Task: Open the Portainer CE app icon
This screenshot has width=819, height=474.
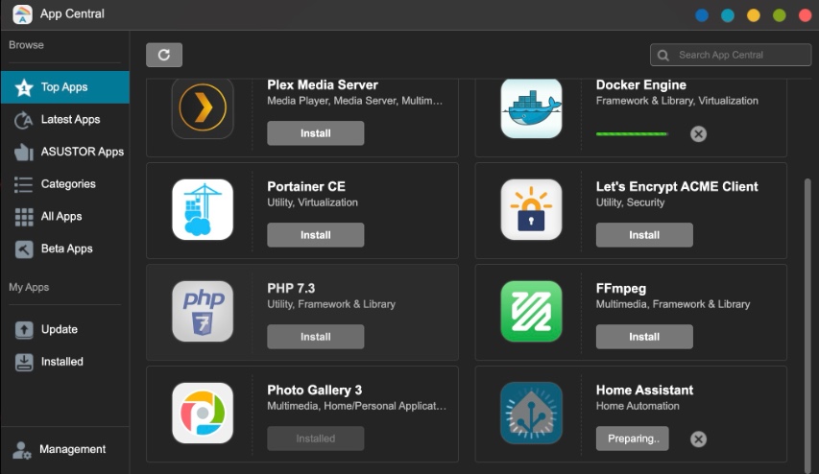Action: click(x=203, y=210)
